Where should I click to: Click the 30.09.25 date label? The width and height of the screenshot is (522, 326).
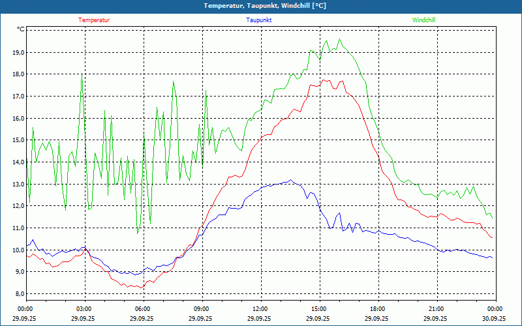(494, 319)
